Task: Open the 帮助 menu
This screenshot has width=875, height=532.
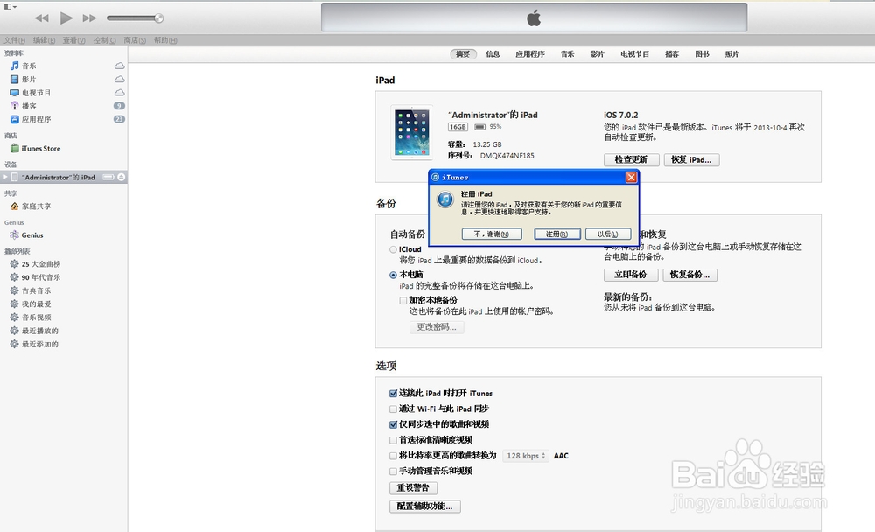Action: [x=165, y=40]
